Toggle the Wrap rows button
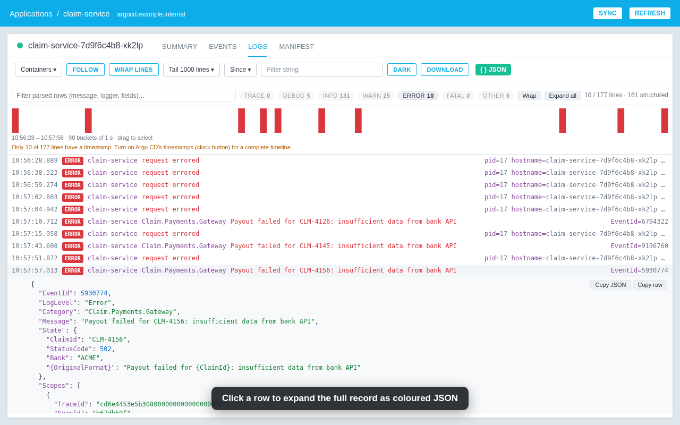 (x=529, y=96)
